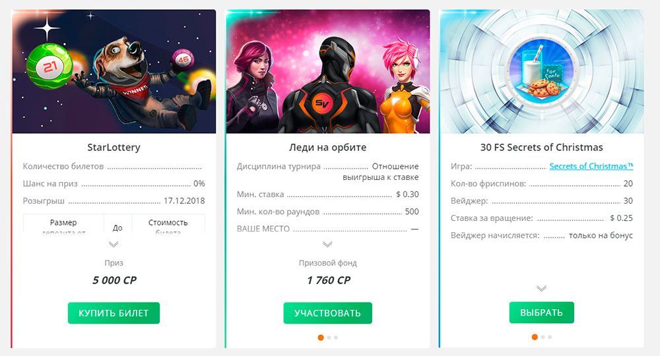The height and width of the screenshot is (356, 660).
Task: Select second pagination dot under УЧАСТВОВАТЬ
Action: tap(329, 338)
